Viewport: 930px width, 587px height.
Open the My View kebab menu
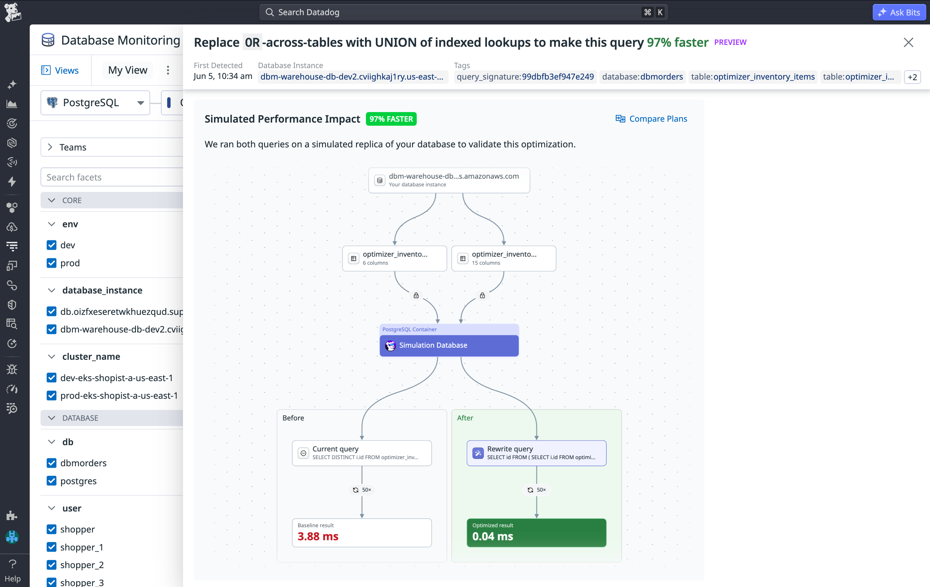[x=167, y=70]
